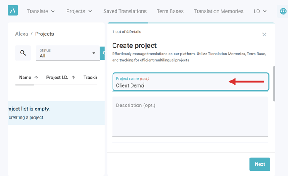This screenshot has height=176, width=288.
Task: Open Translation Memories page
Action: pyautogui.click(x=219, y=11)
